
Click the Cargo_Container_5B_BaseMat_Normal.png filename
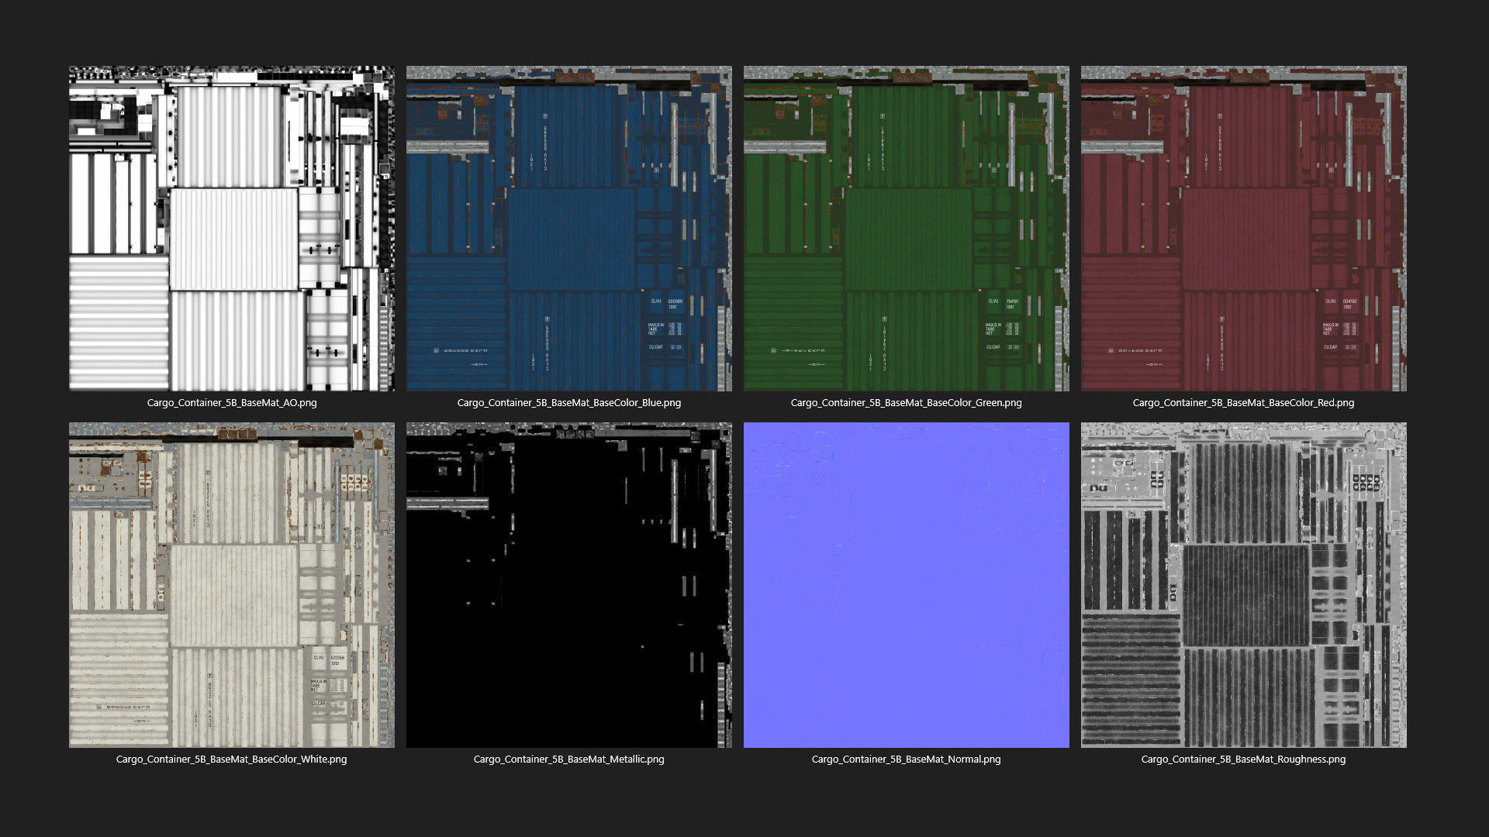pos(906,759)
